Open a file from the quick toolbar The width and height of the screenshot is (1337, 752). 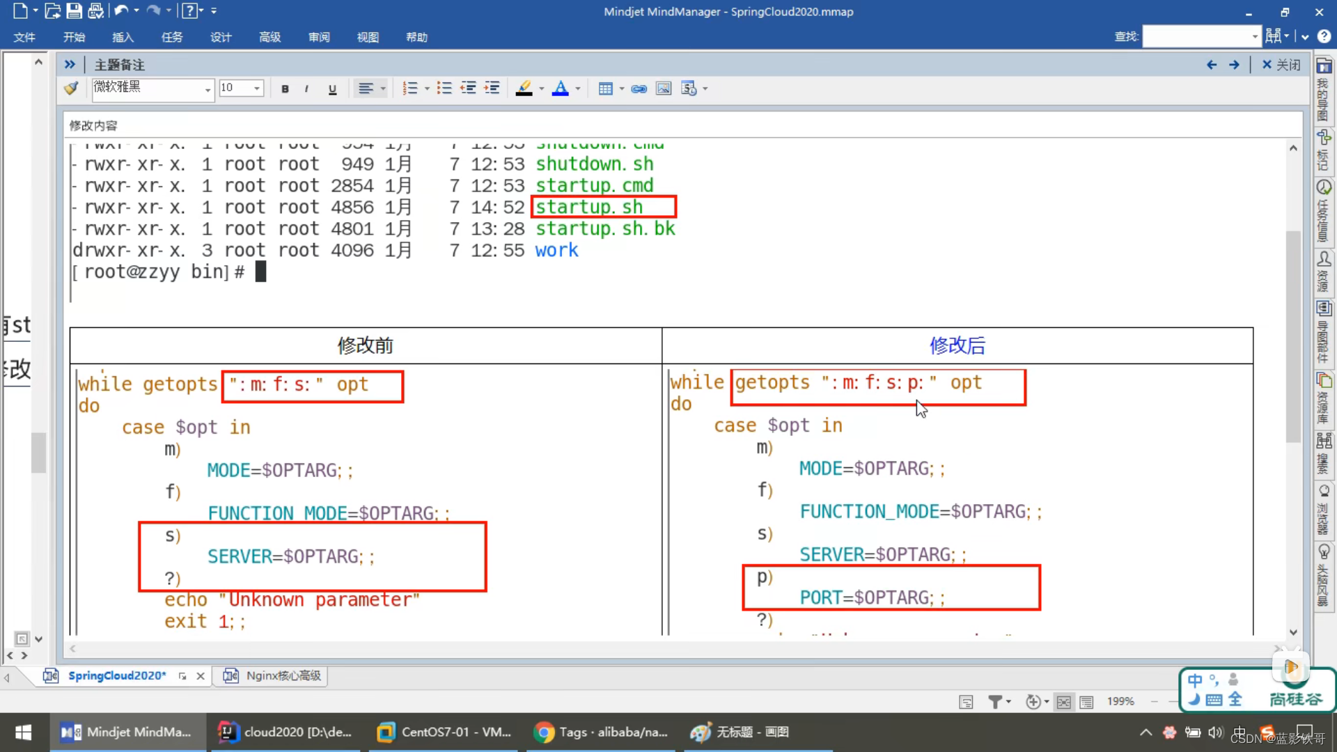(x=52, y=10)
